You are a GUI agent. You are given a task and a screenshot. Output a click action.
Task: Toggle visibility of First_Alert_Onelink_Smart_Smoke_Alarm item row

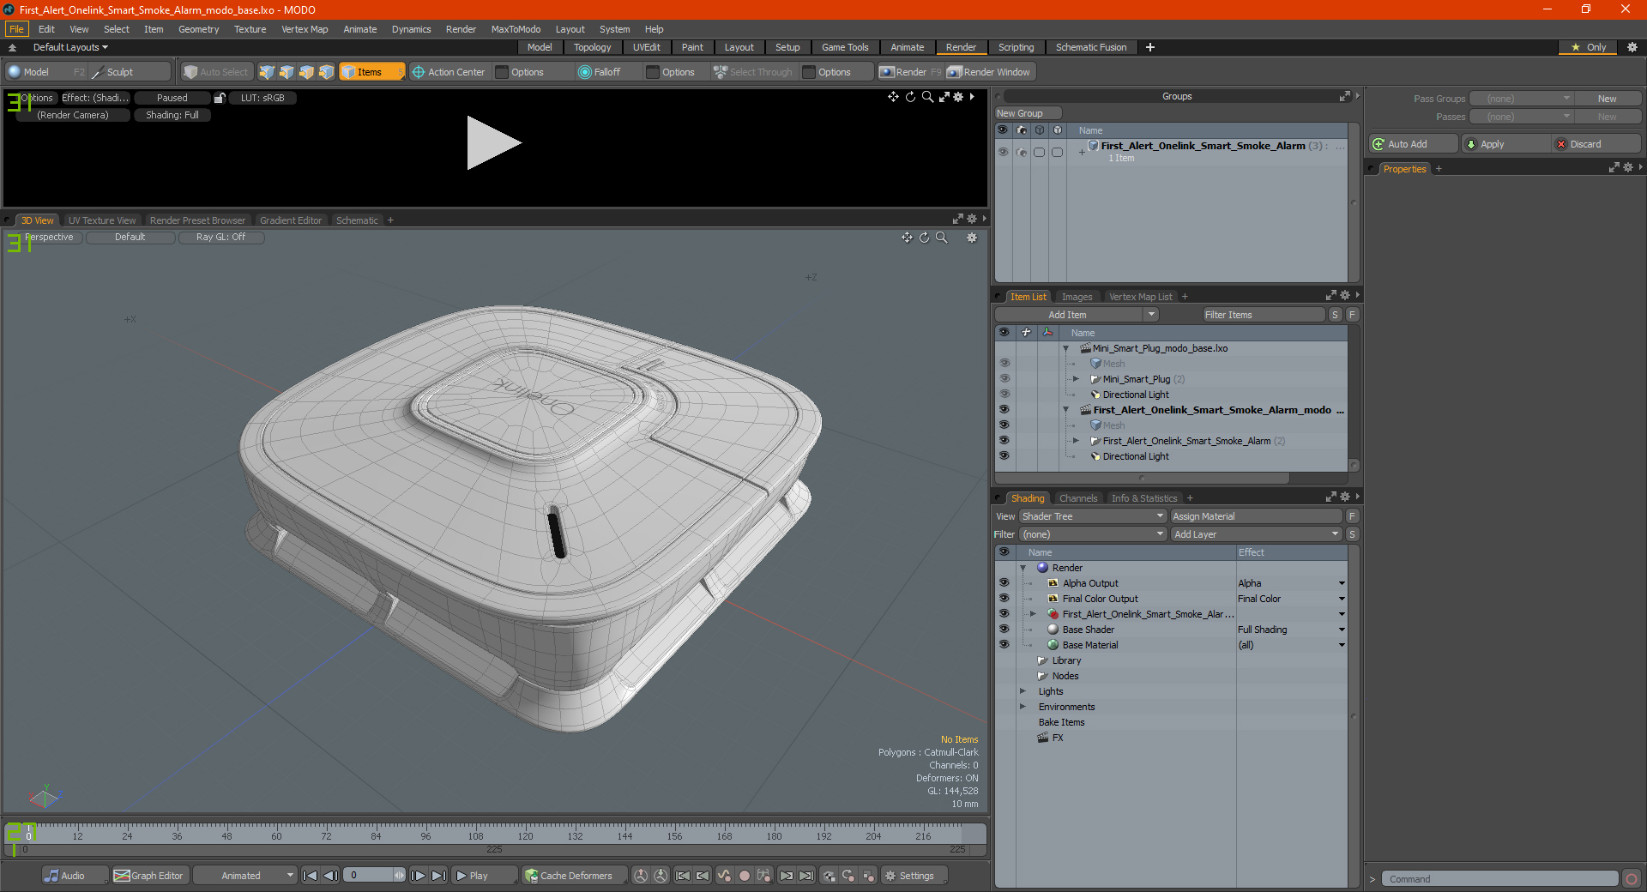click(x=1004, y=440)
